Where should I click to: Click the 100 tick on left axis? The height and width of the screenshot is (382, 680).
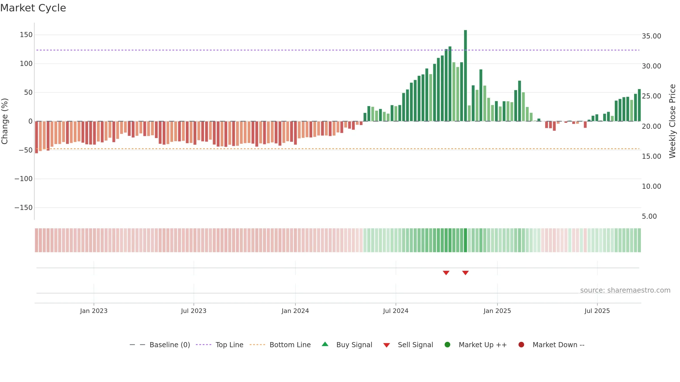point(26,64)
